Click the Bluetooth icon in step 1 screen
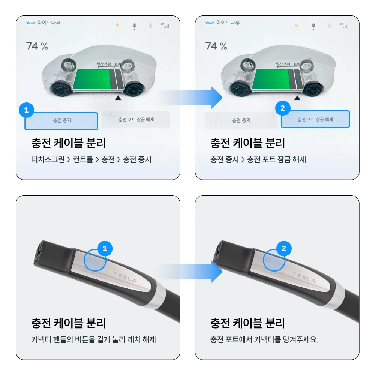 tap(150, 25)
